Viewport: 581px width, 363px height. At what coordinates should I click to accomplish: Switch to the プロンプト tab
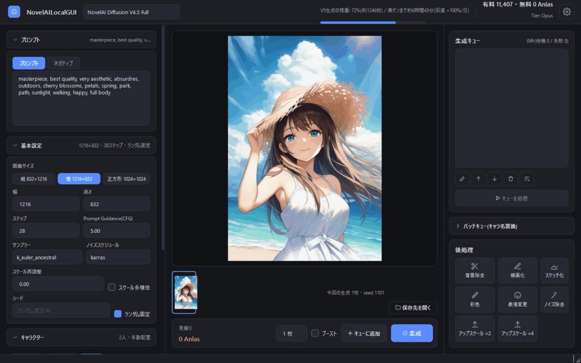(29, 63)
